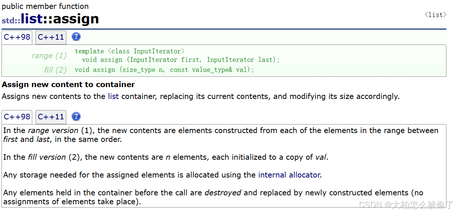455x212 pixels.
Task: Click the help icon beside the prototype tabs
Action: [x=76, y=37]
